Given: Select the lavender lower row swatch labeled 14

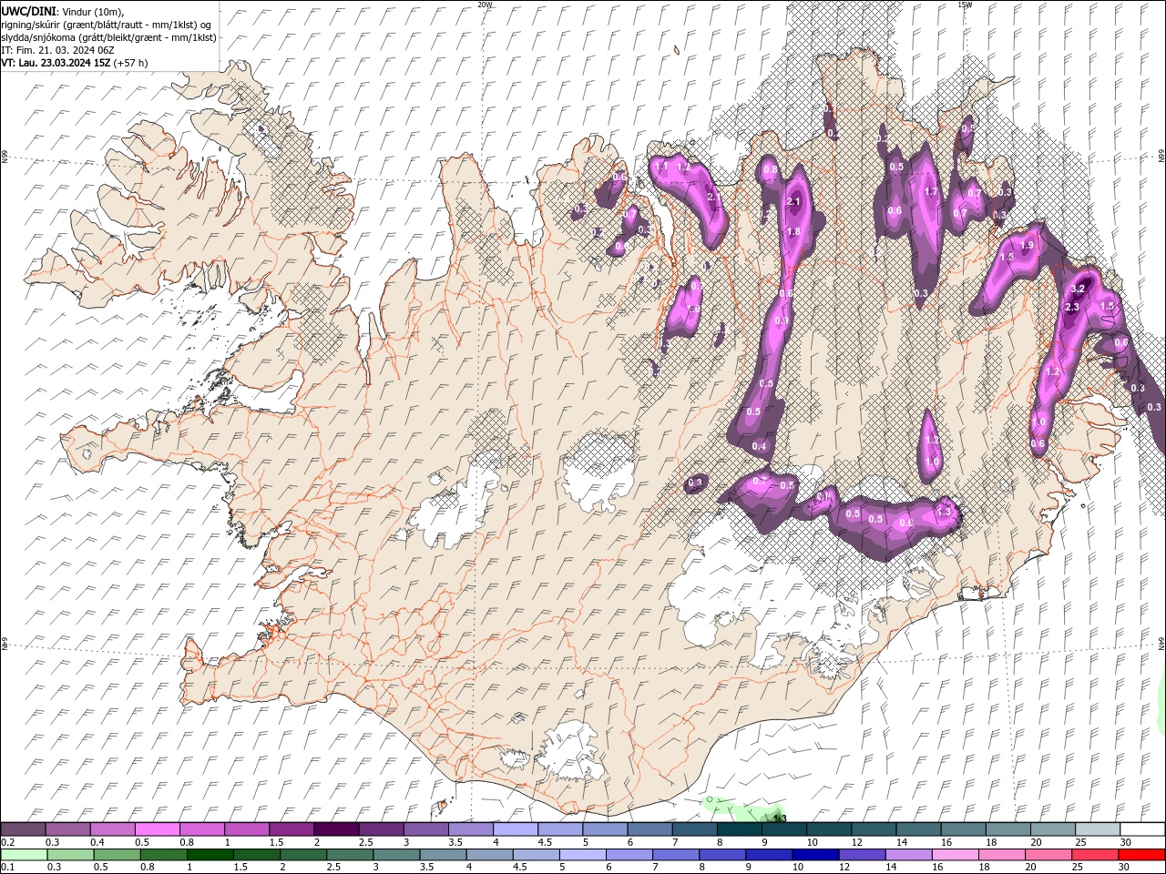Looking at the screenshot, I should [907, 854].
